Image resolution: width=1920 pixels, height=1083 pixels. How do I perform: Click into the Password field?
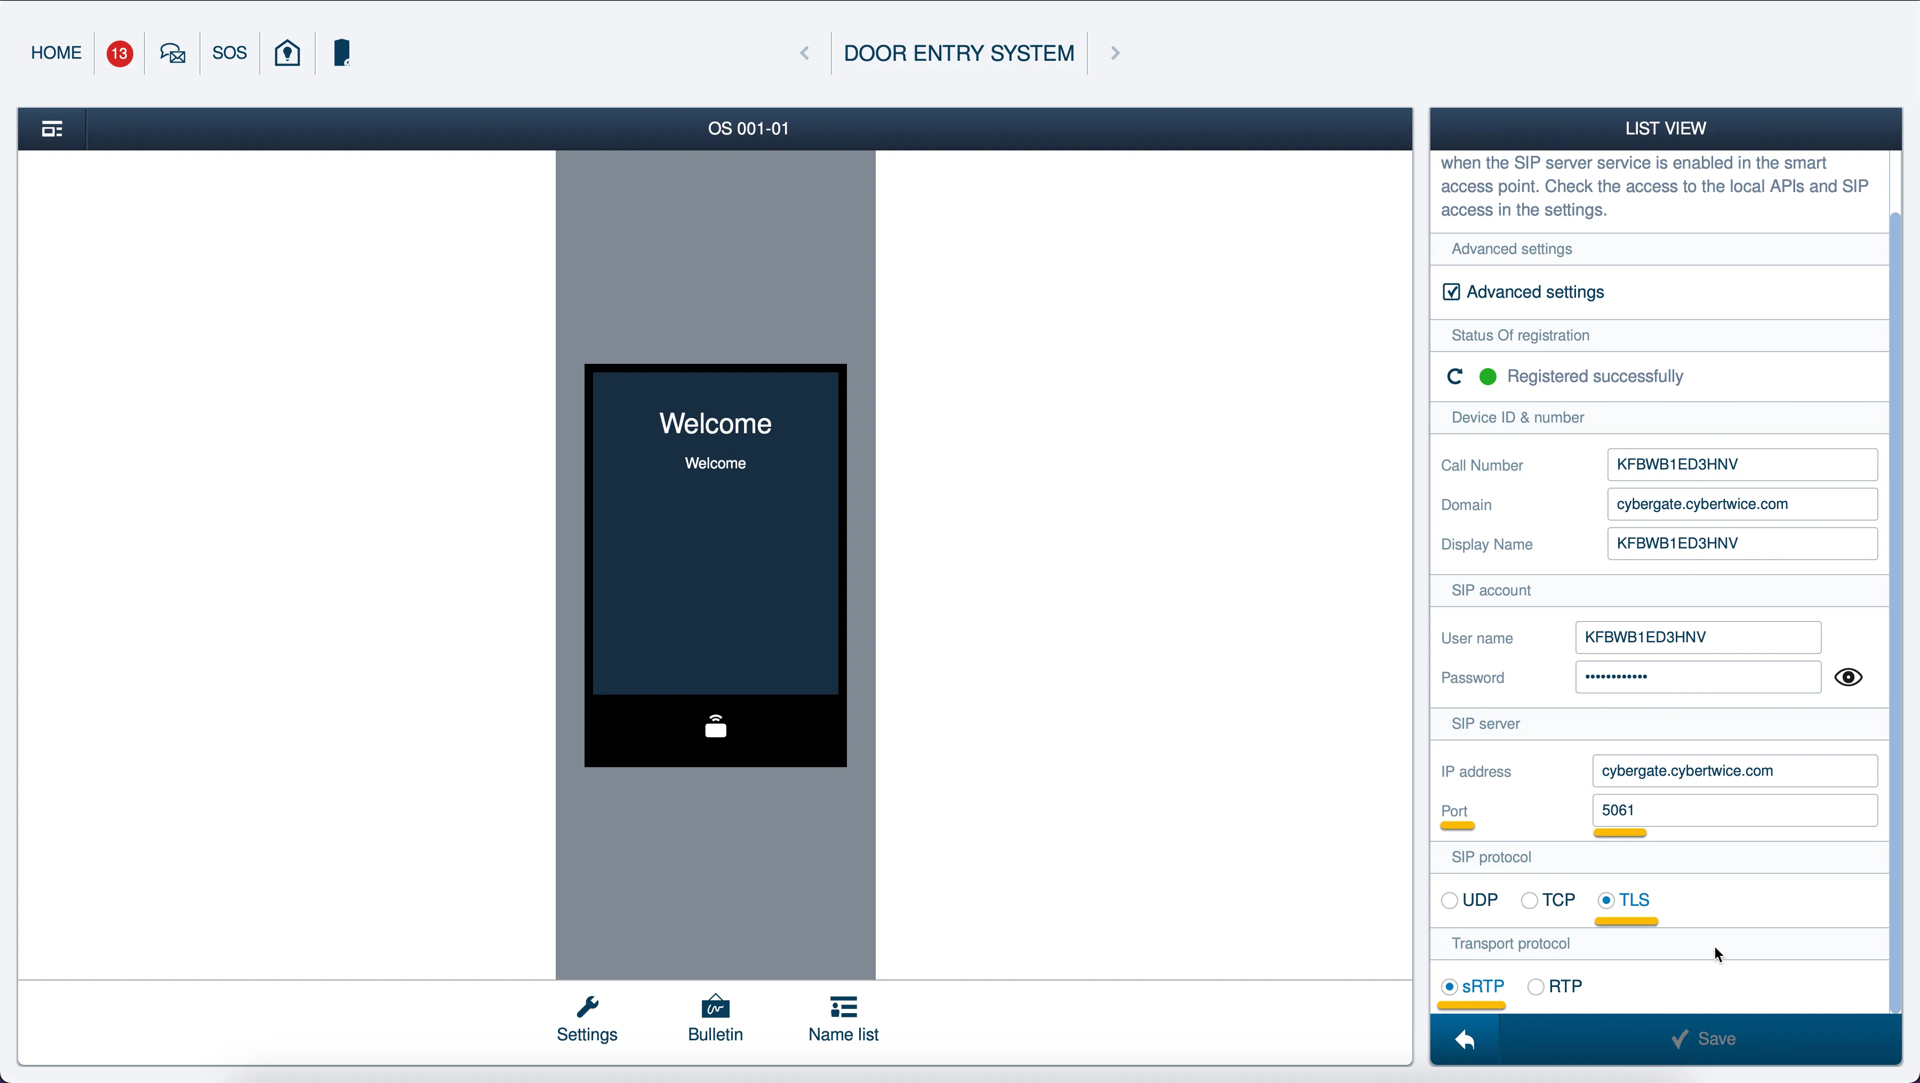click(1698, 677)
